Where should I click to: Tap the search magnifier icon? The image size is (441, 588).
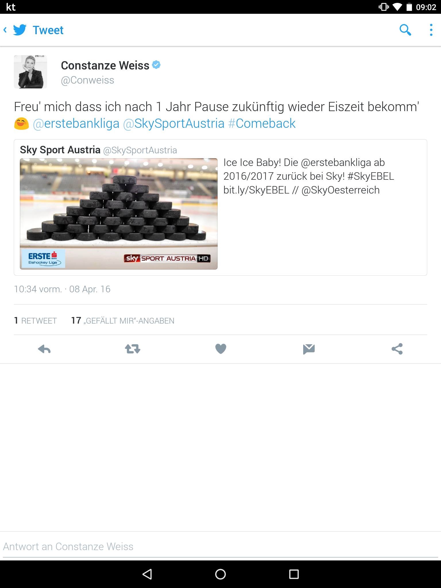click(405, 30)
